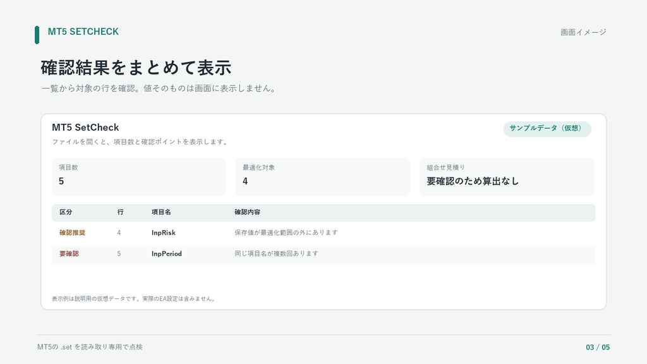647x364 pixels.
Task: Select the 最適化対象 card
Action: [323, 177]
